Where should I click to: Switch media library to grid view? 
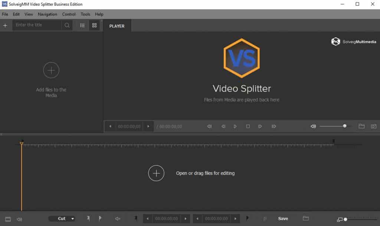pyautogui.click(x=94, y=26)
